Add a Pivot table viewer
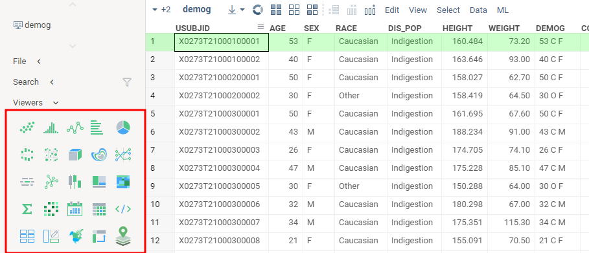 pyautogui.click(x=98, y=236)
